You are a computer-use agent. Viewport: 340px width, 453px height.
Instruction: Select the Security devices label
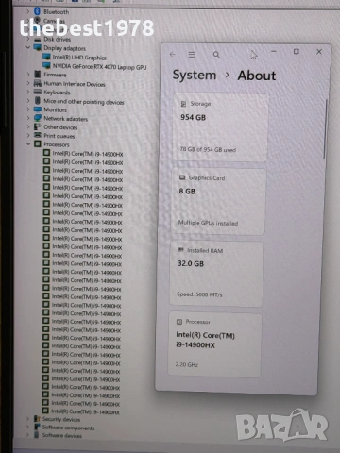pyautogui.click(x=61, y=419)
